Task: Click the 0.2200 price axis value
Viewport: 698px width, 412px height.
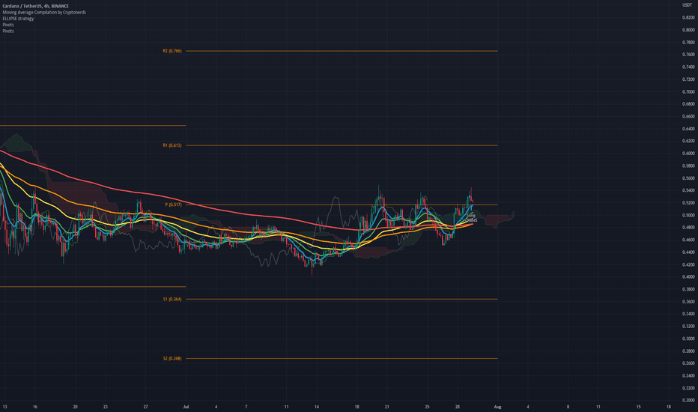Action: click(x=688, y=388)
